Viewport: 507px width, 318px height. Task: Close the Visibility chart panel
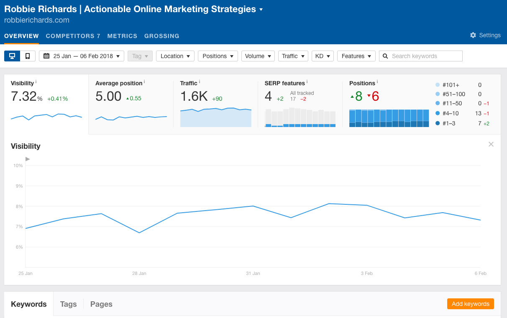(491, 144)
